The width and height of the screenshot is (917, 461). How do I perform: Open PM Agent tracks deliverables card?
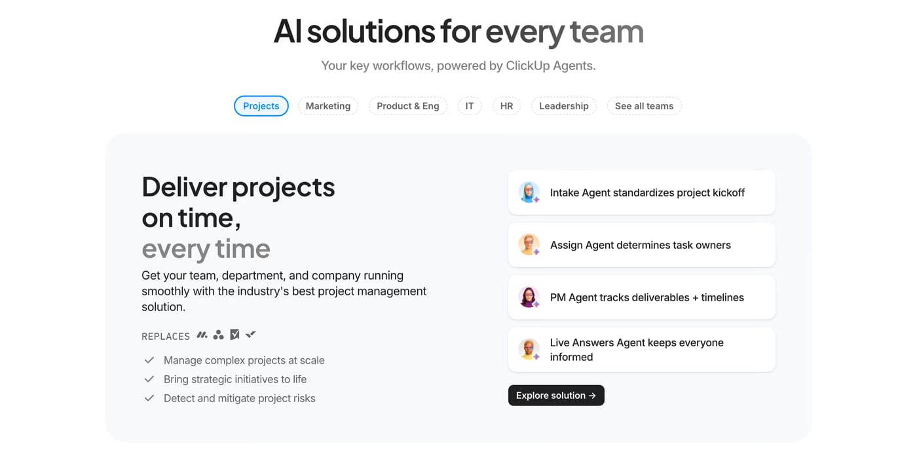[x=642, y=297]
